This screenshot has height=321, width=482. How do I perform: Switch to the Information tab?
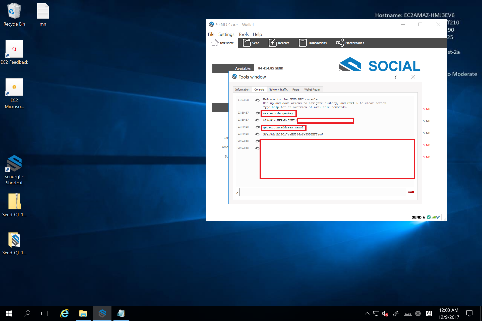click(242, 90)
